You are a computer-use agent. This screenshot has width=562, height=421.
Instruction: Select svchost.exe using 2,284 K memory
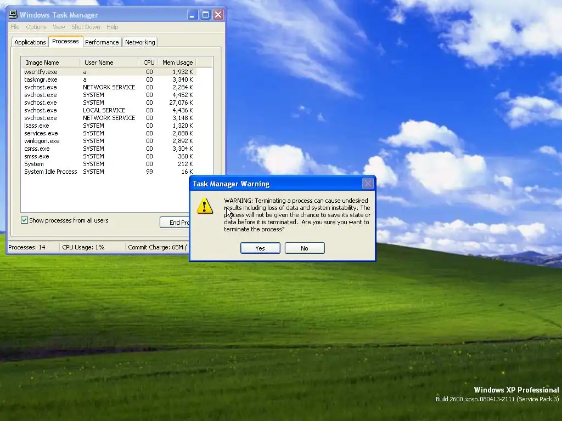click(109, 87)
